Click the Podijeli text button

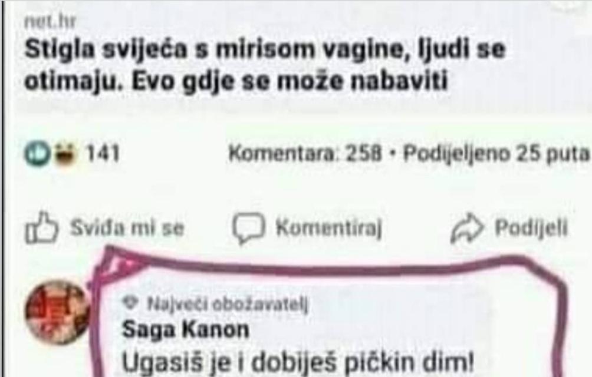tap(531, 228)
